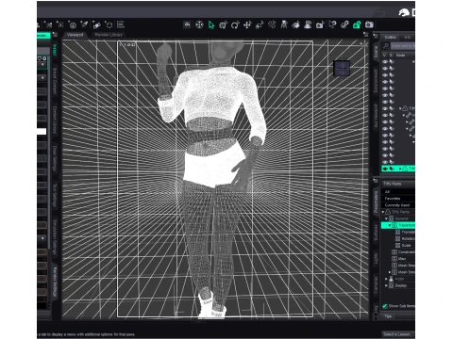Viewport: 453px width, 339px height.
Task: Click the Tips button below Parameters
Action: point(388,316)
